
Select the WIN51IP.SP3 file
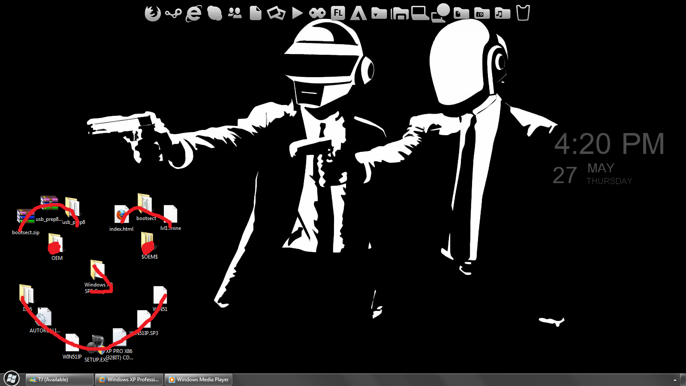coord(144,323)
